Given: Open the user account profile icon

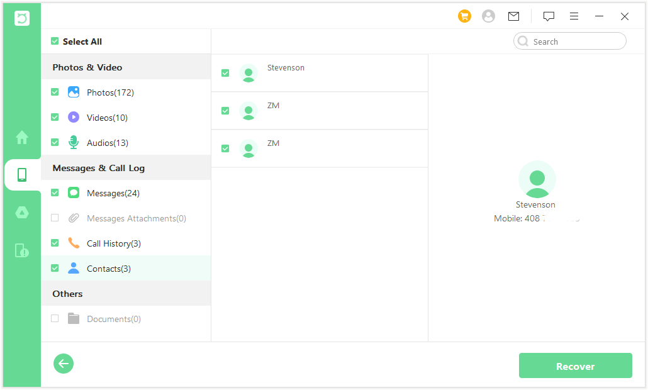Looking at the screenshot, I should pos(488,16).
